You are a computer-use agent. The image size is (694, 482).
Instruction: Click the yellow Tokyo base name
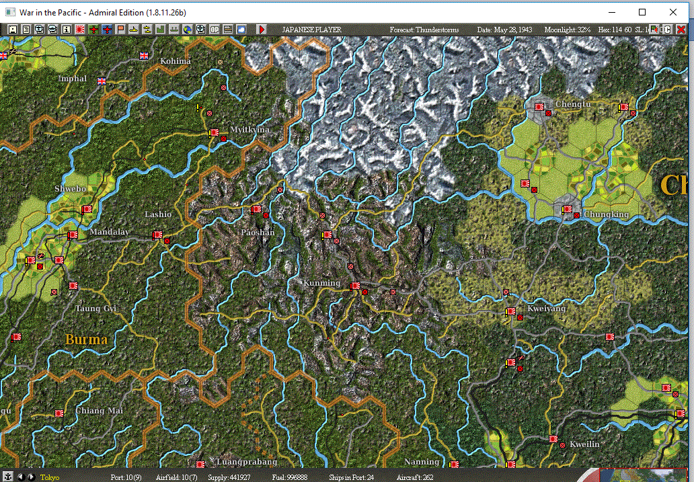click(50, 477)
